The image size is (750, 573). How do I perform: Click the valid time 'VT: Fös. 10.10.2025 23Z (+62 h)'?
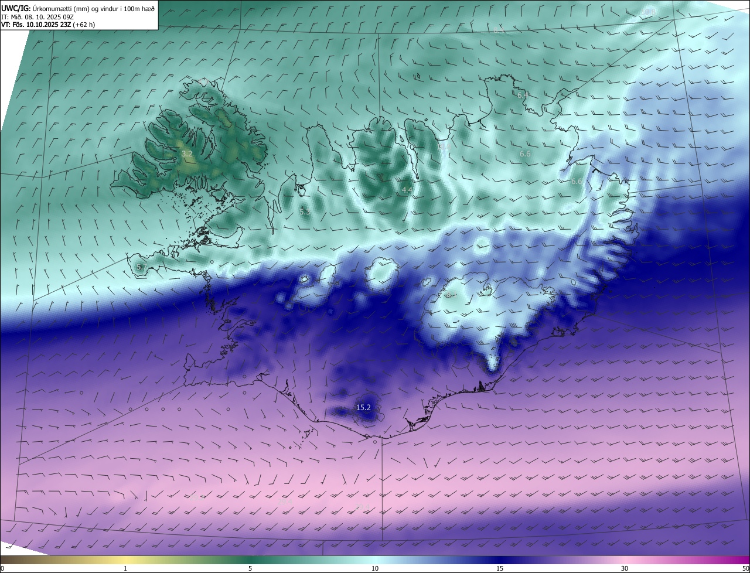point(48,25)
